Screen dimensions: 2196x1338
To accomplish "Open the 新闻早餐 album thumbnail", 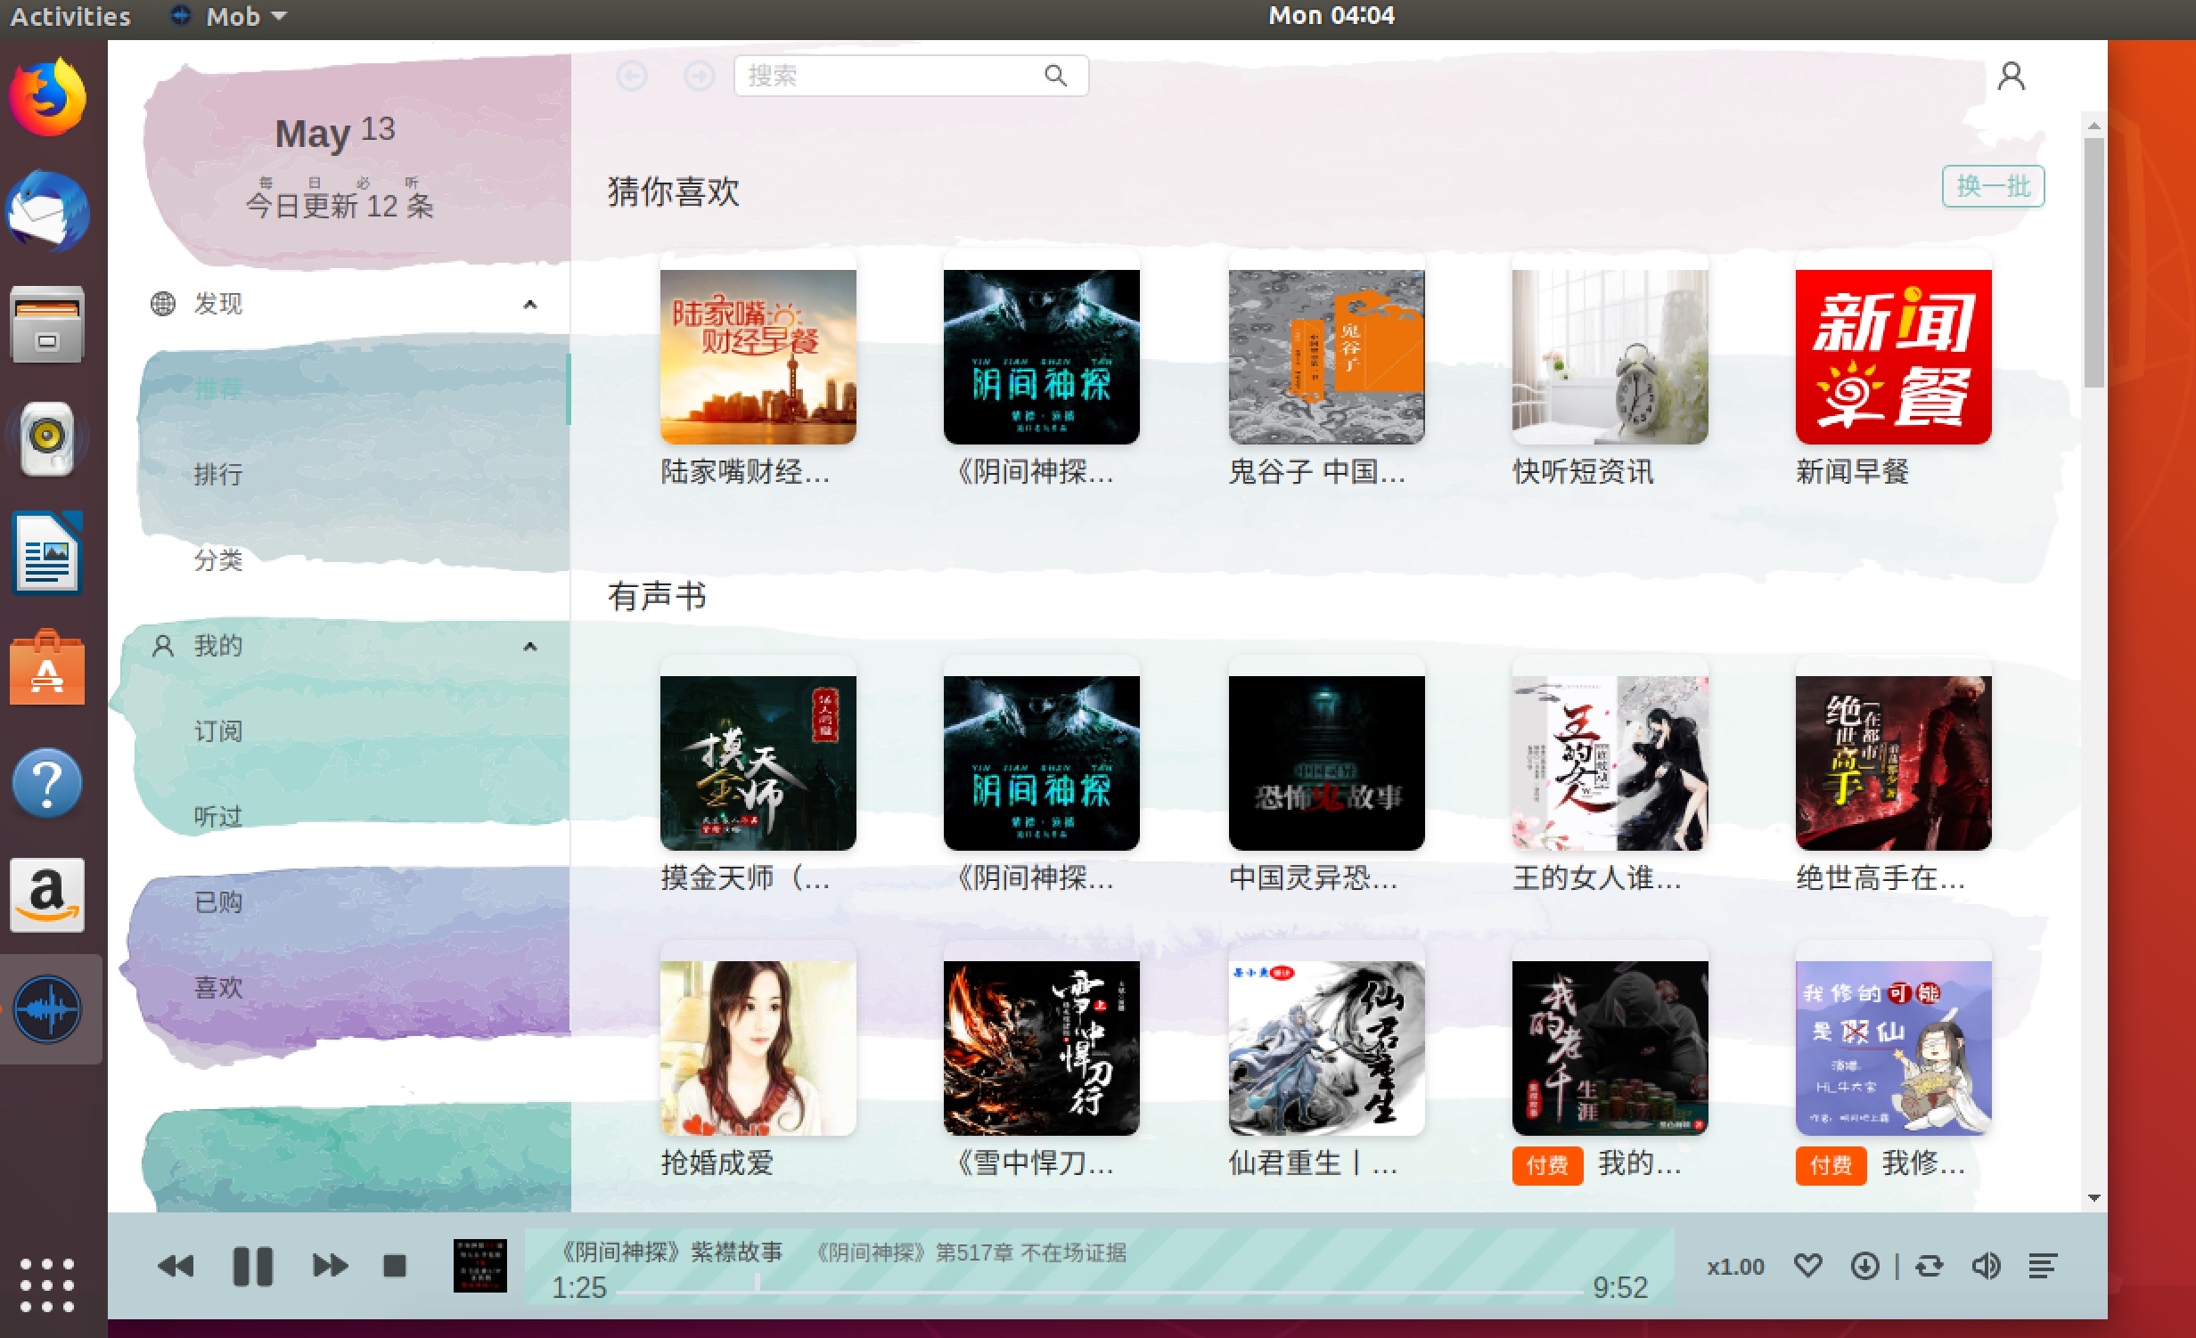I will [1893, 357].
